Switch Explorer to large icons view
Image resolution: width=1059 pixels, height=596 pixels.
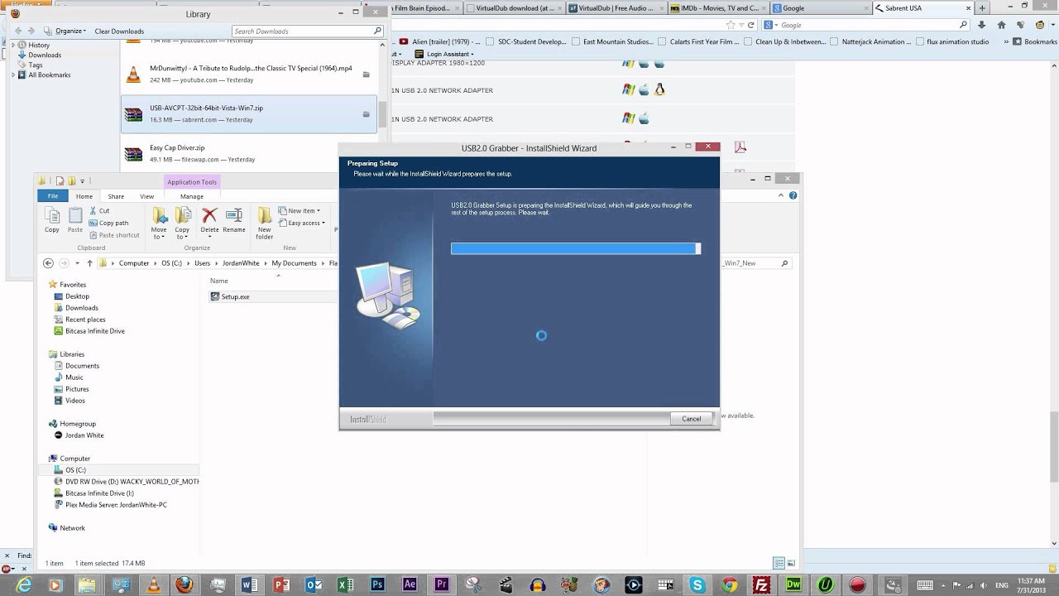[x=791, y=563]
